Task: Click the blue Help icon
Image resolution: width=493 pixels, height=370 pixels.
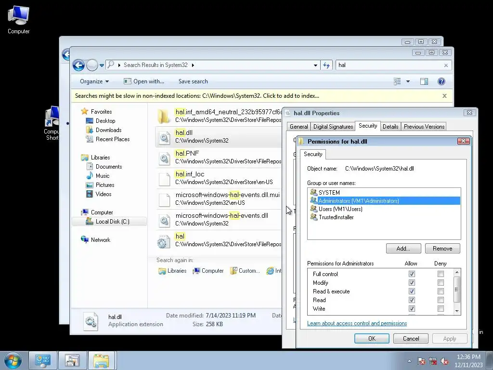Action: pos(441,81)
